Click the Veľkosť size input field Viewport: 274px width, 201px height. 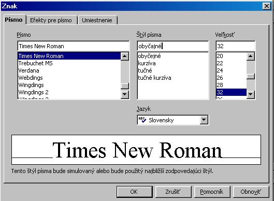pyautogui.click(x=236, y=46)
